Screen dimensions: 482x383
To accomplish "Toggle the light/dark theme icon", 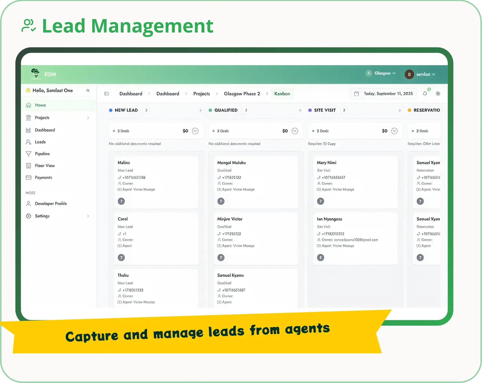I will point(438,93).
